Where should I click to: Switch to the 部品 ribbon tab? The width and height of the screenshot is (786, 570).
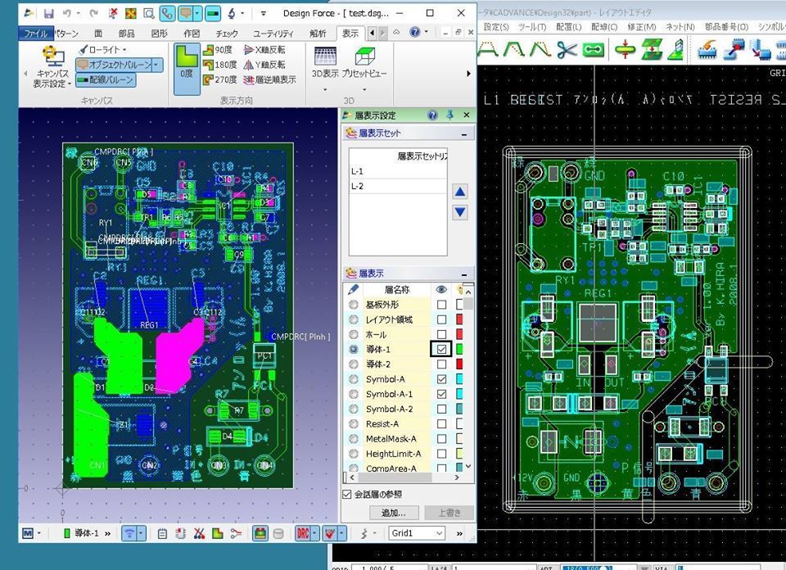pos(126,34)
